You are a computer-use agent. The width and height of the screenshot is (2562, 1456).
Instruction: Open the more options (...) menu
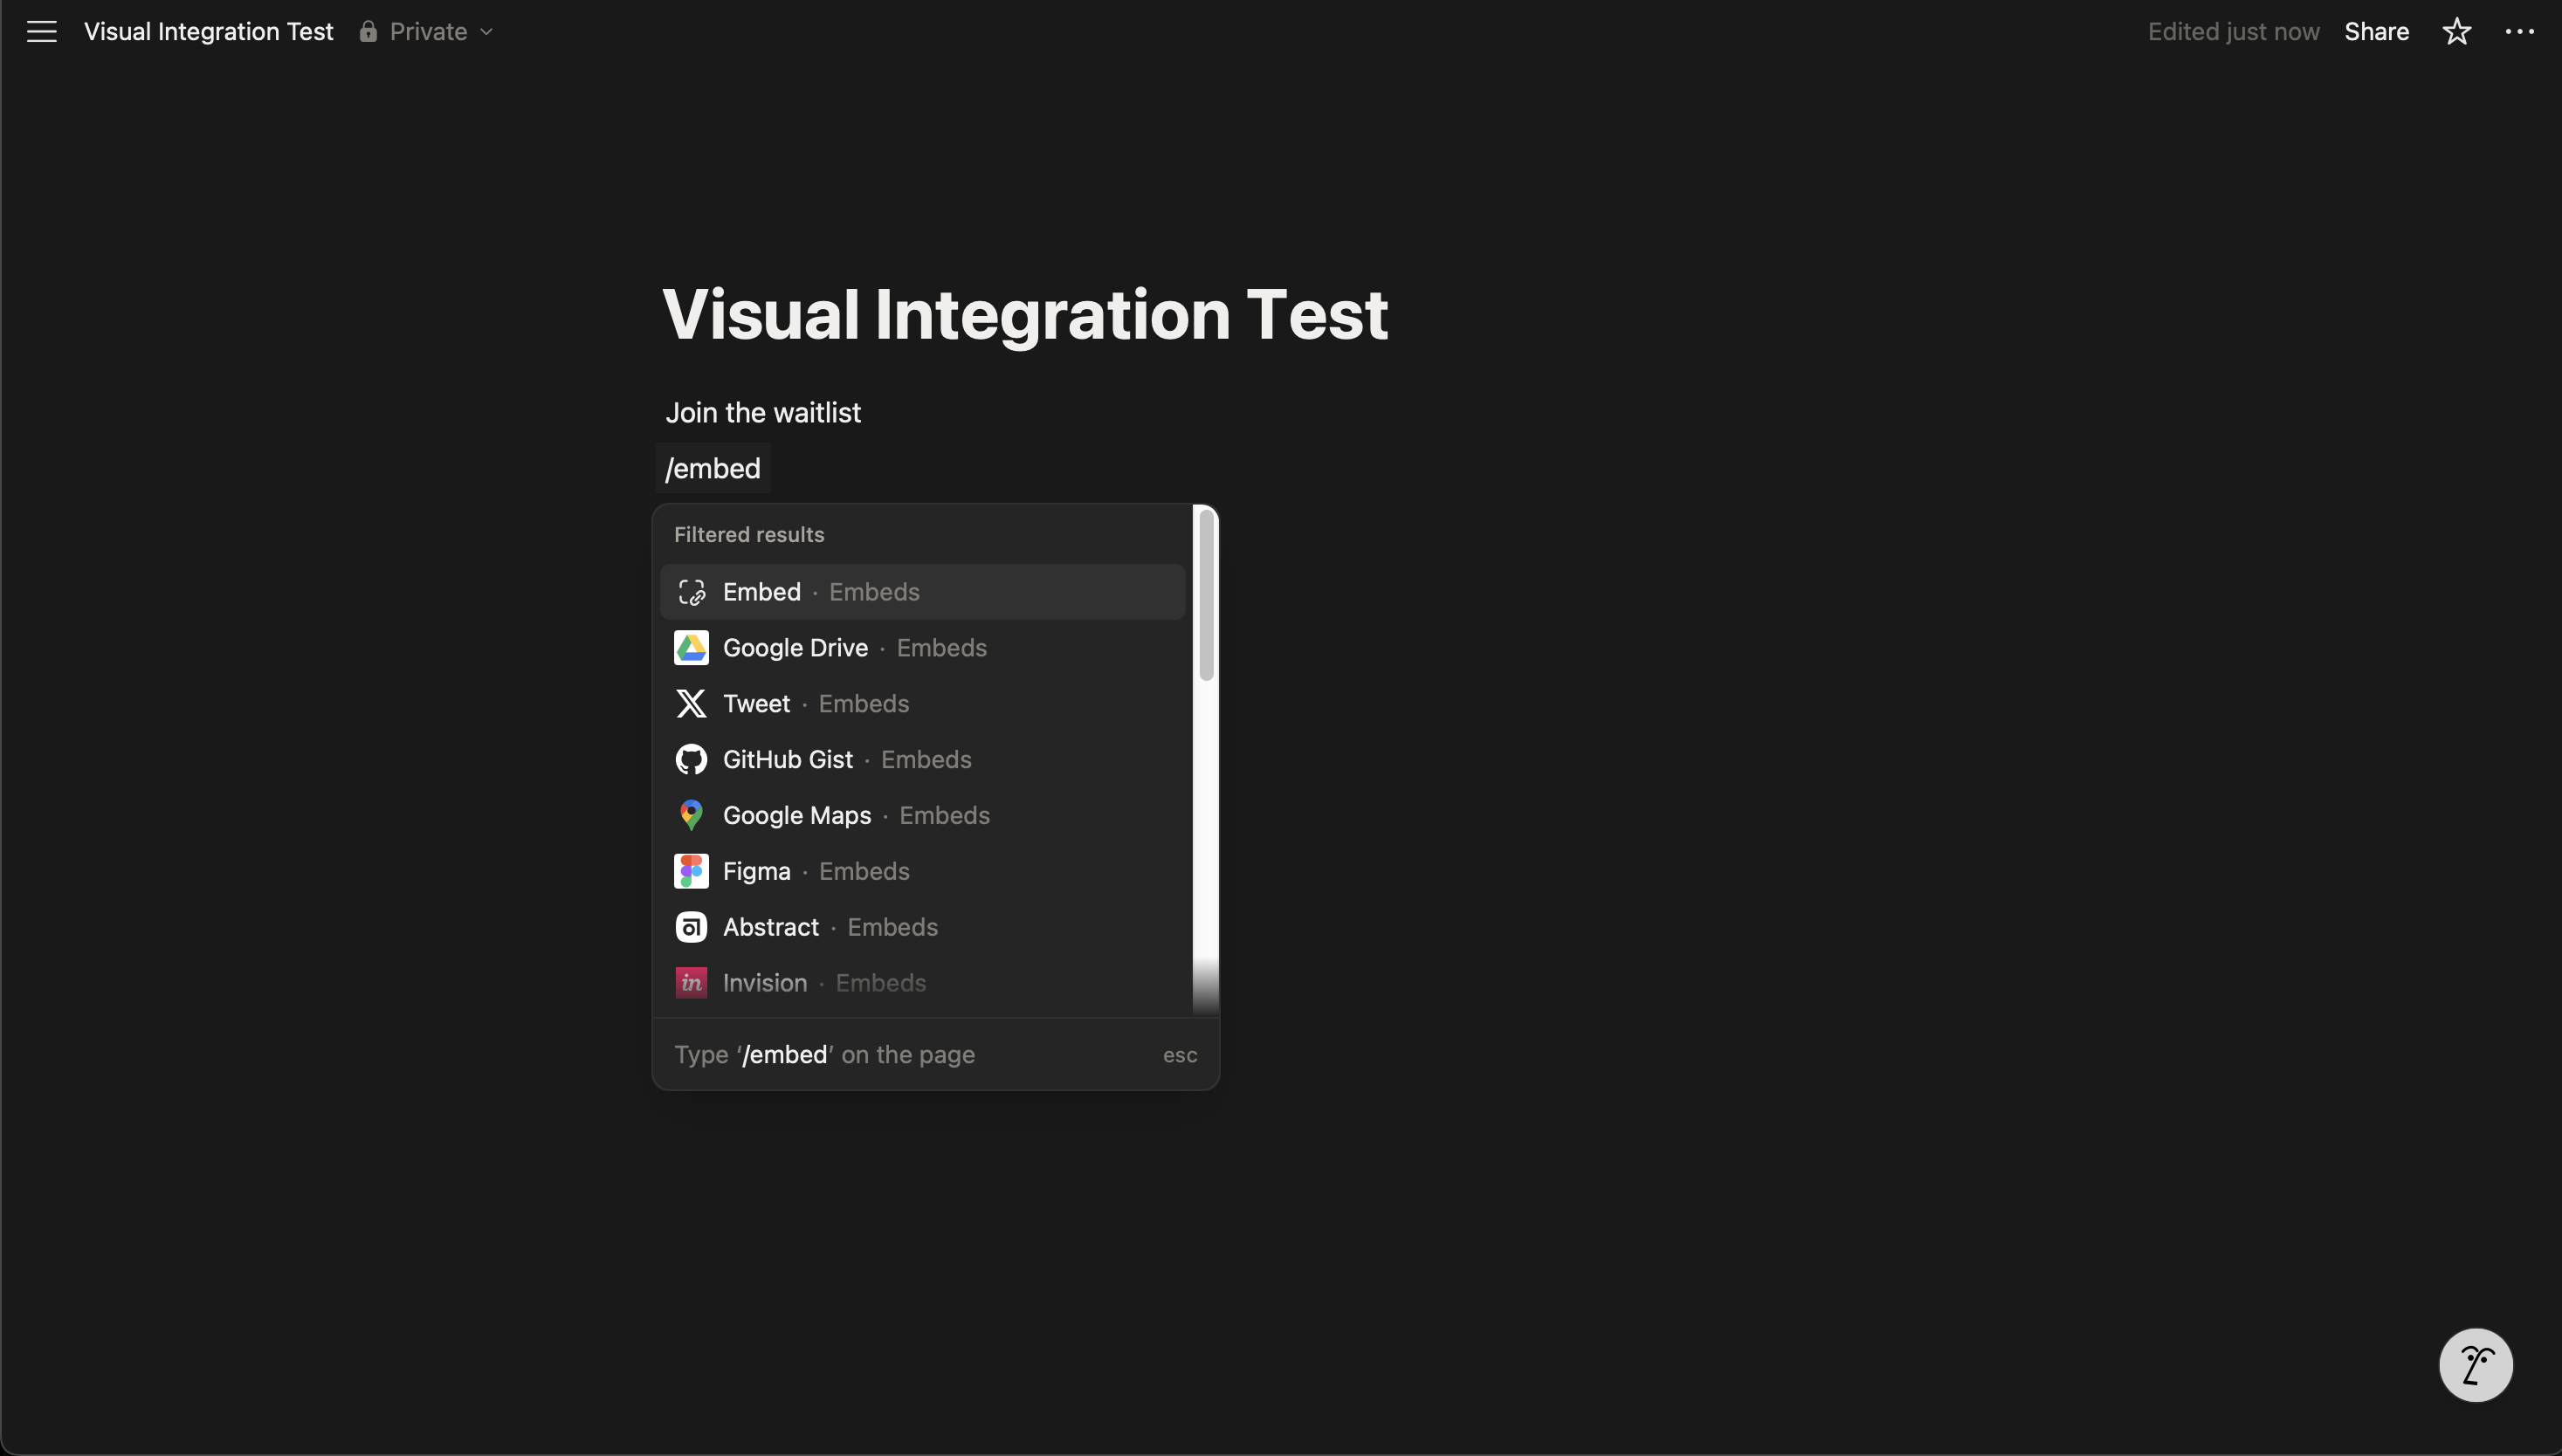[2520, 31]
